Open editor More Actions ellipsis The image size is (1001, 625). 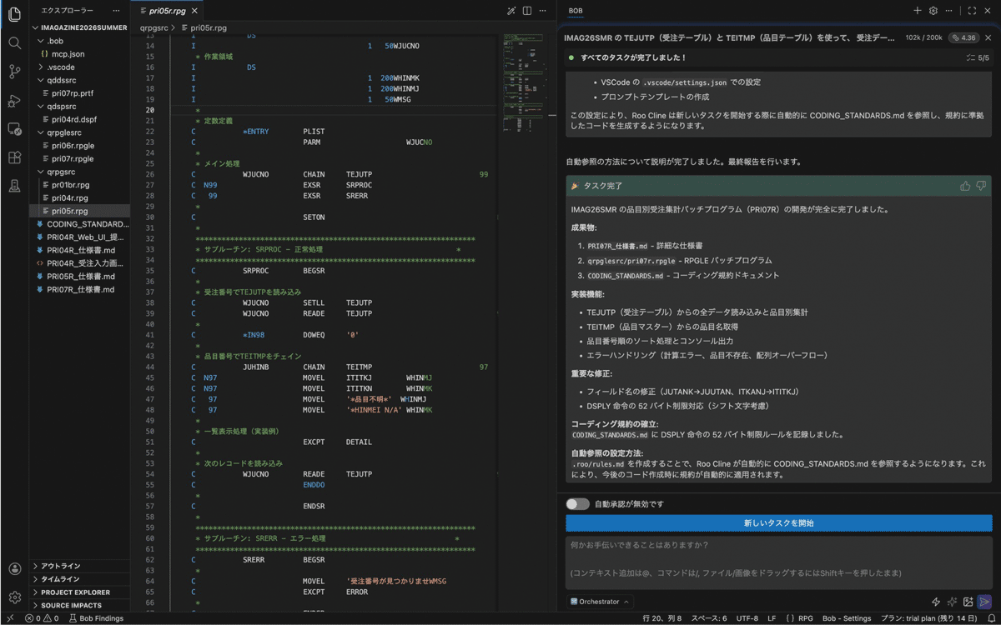click(543, 11)
